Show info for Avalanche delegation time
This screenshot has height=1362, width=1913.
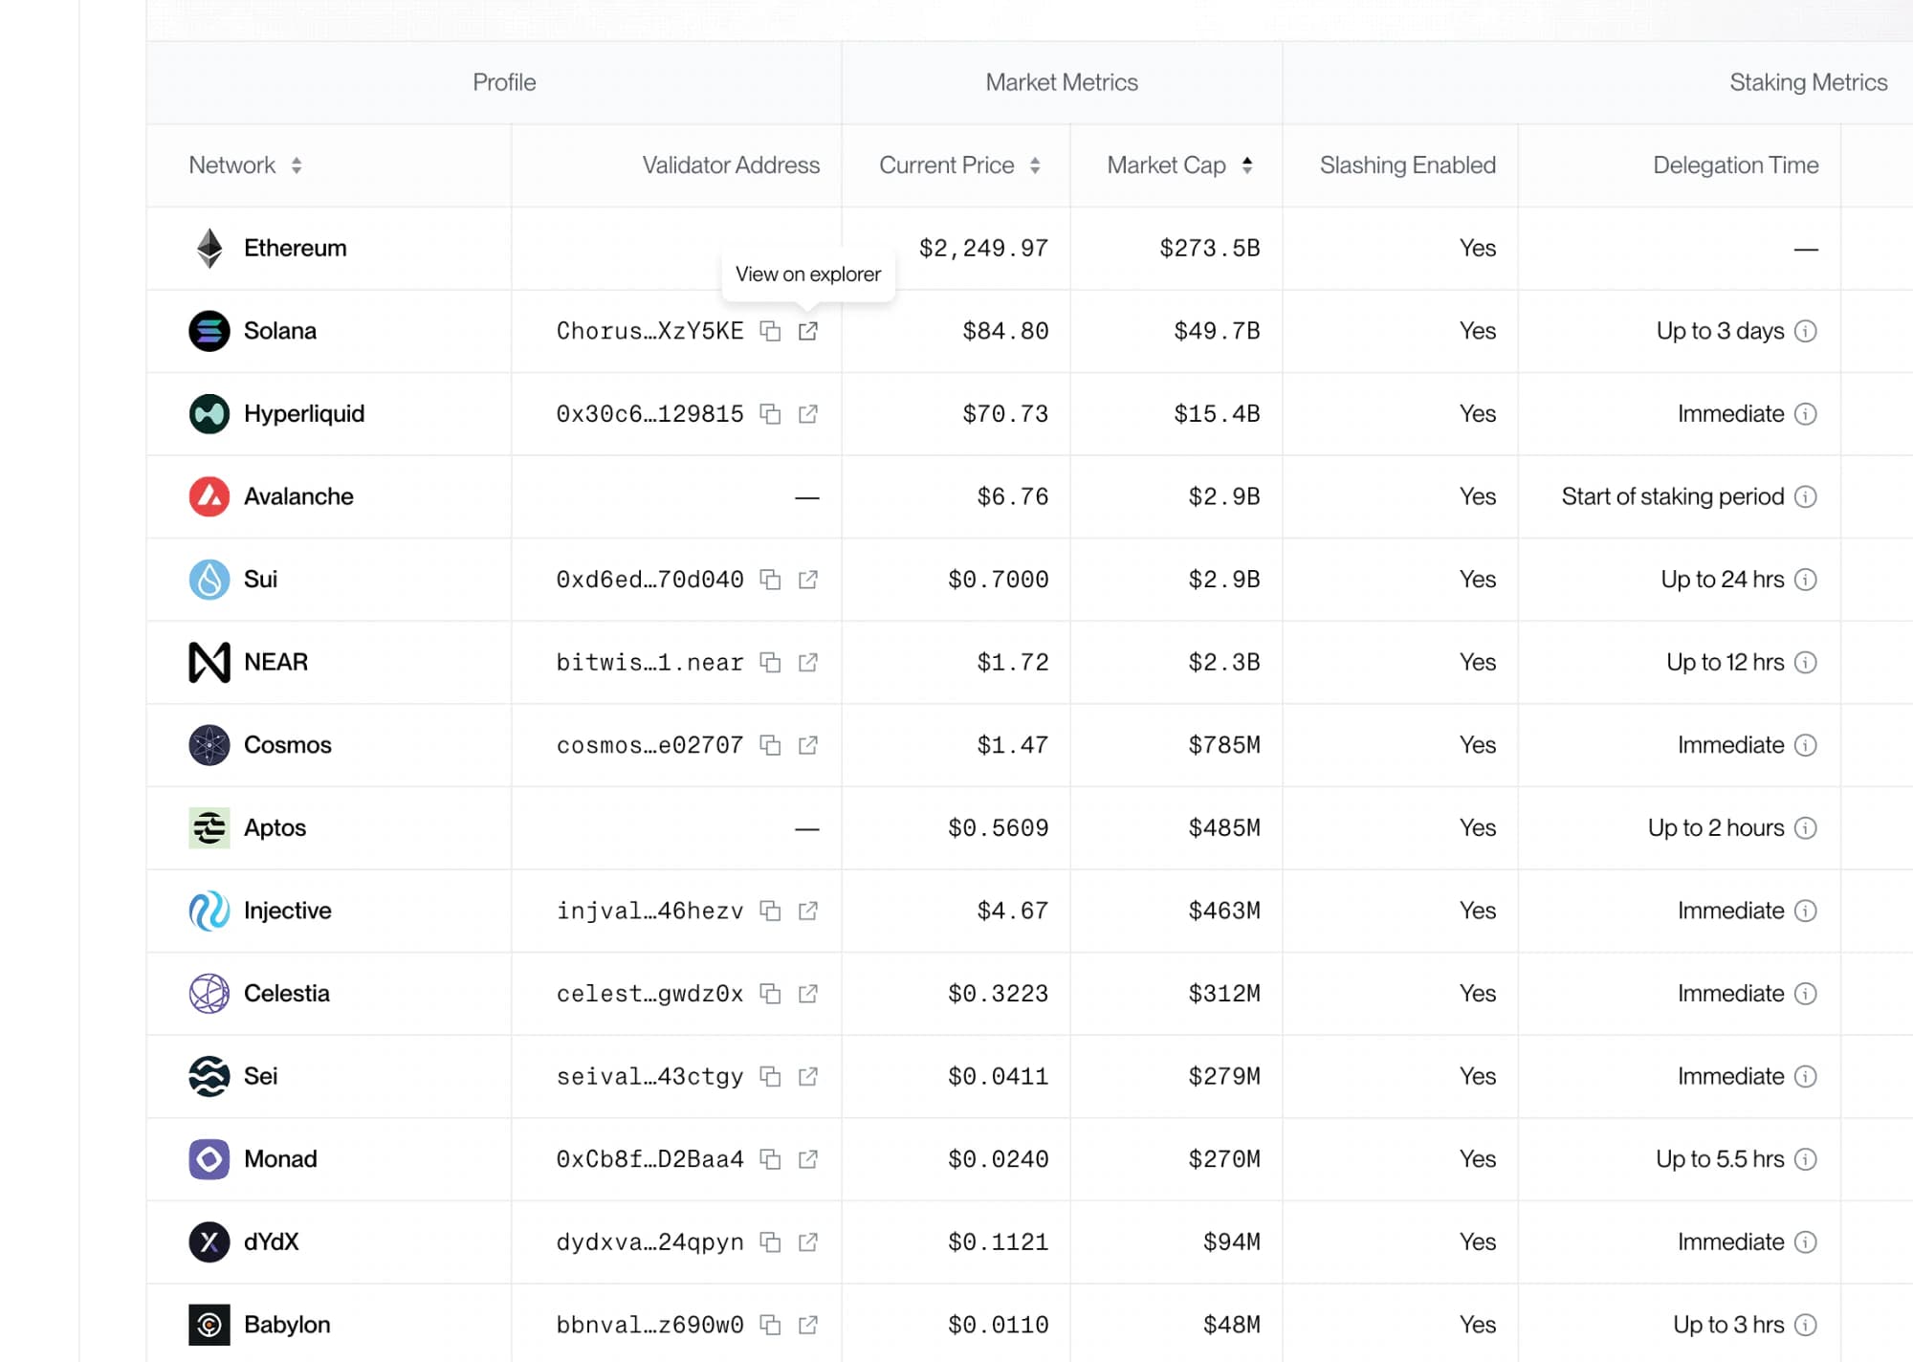[x=1806, y=496]
